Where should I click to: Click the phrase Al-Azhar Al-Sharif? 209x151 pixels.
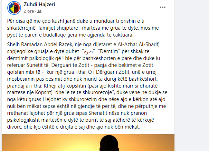[139, 44]
